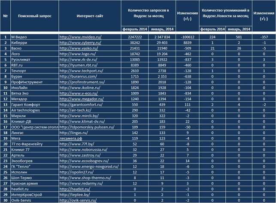This screenshot has height=203, width=276.
Task: Open the http://www.noborussia.ru/ link
Action: (x=83, y=150)
